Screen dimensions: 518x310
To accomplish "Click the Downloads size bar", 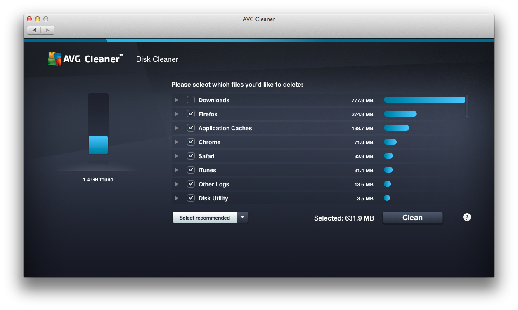I will pyautogui.click(x=424, y=100).
